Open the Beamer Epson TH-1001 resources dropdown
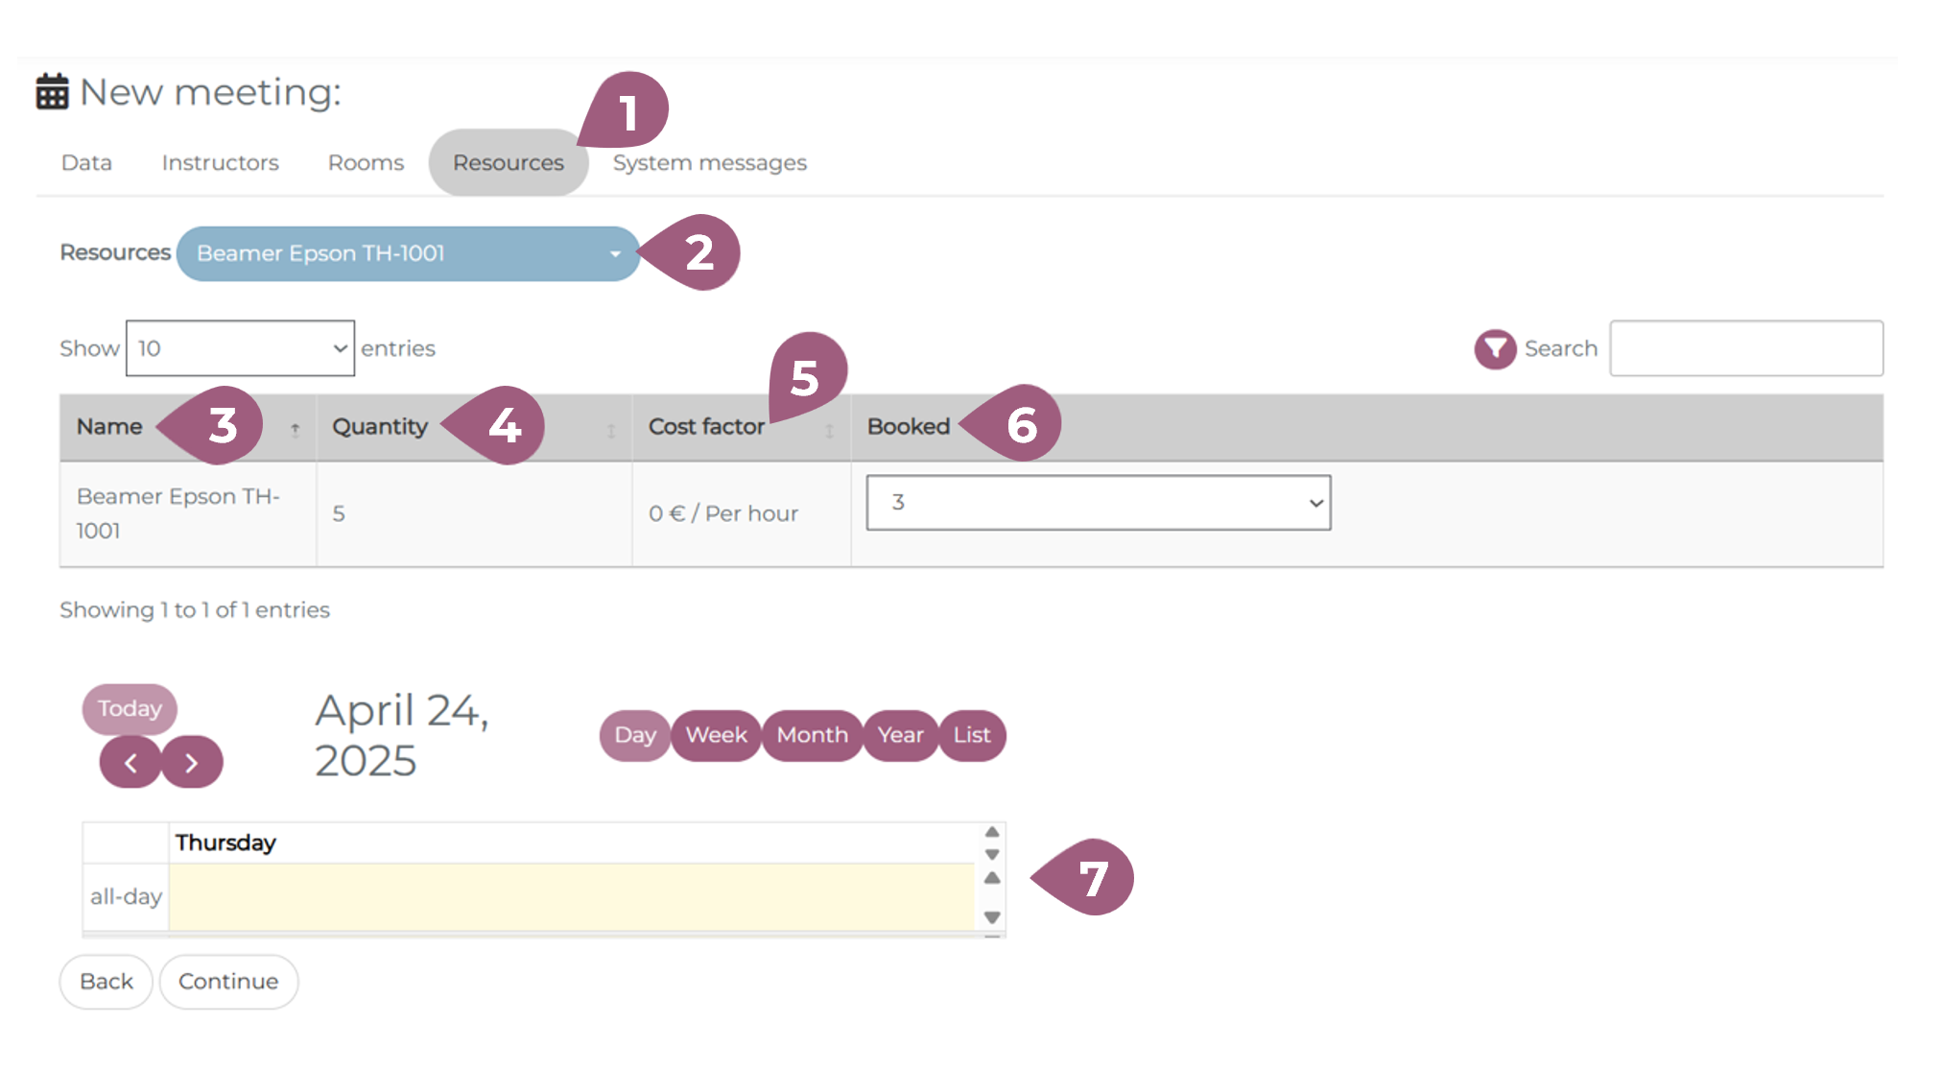The image size is (1941, 1092). pos(408,254)
